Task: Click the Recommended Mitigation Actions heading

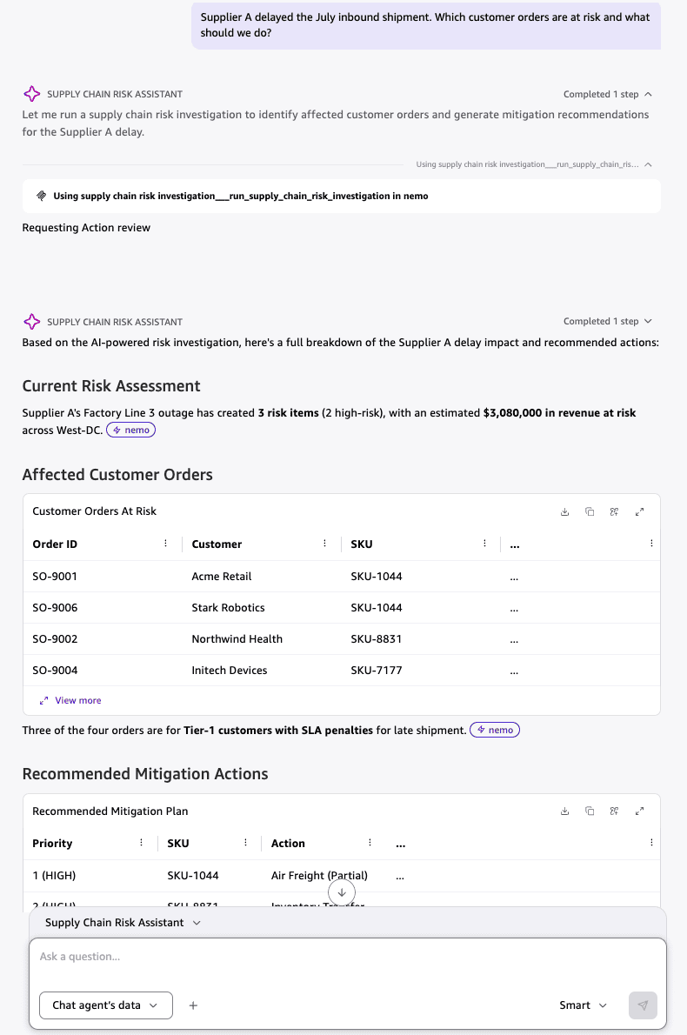Action: pyautogui.click(x=145, y=773)
